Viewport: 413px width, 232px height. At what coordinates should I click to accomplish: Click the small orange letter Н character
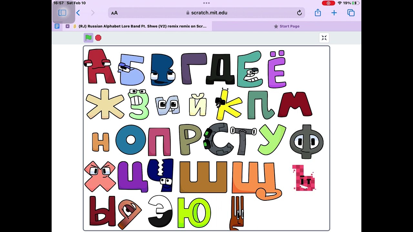pos(101,142)
